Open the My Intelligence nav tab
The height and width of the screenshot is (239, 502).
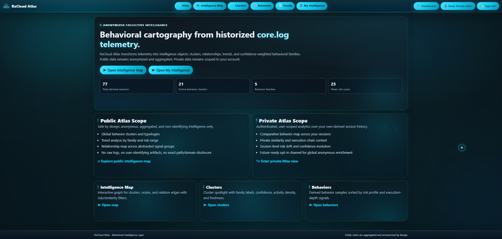(x=312, y=6)
